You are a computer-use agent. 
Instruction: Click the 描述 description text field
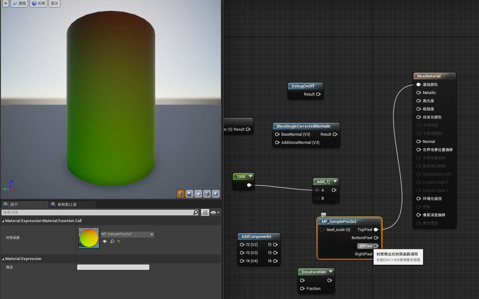[113, 267]
